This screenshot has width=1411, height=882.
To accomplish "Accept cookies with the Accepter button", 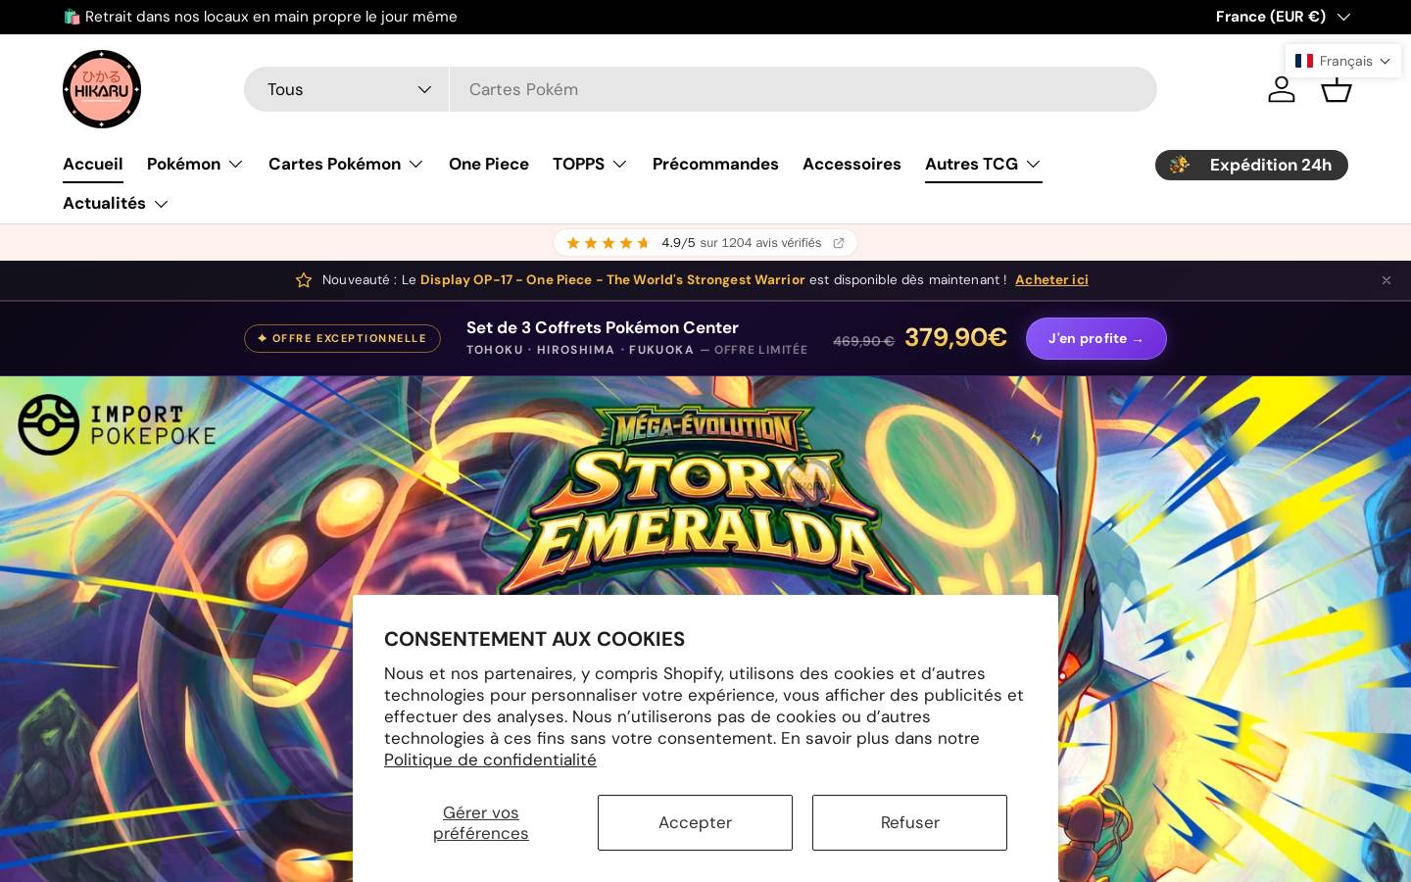I will coord(695,822).
